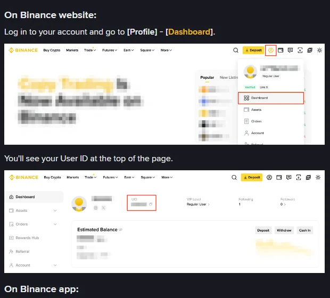The width and height of the screenshot is (330, 298).
Task: Open the chat icon in the dashboard screenshot header
Action: pos(288,177)
